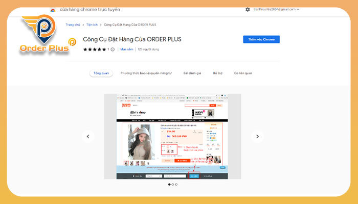
Task: Select the second carousel dot
Action: pos(173,185)
